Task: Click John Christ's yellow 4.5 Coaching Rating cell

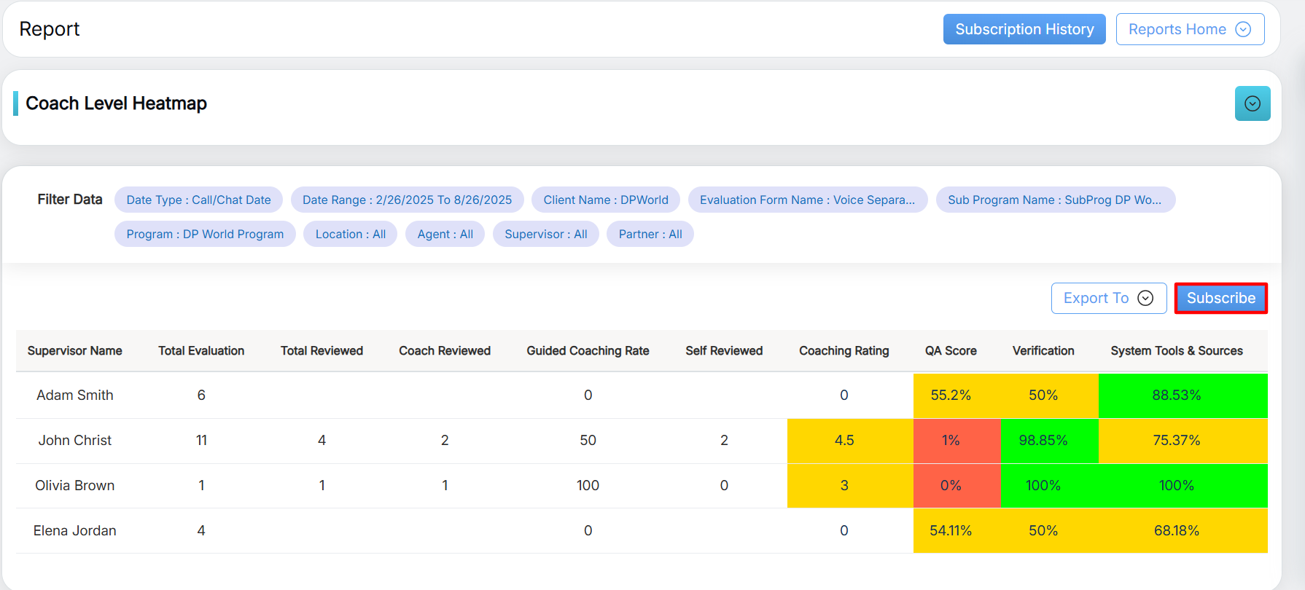Action: tap(844, 440)
